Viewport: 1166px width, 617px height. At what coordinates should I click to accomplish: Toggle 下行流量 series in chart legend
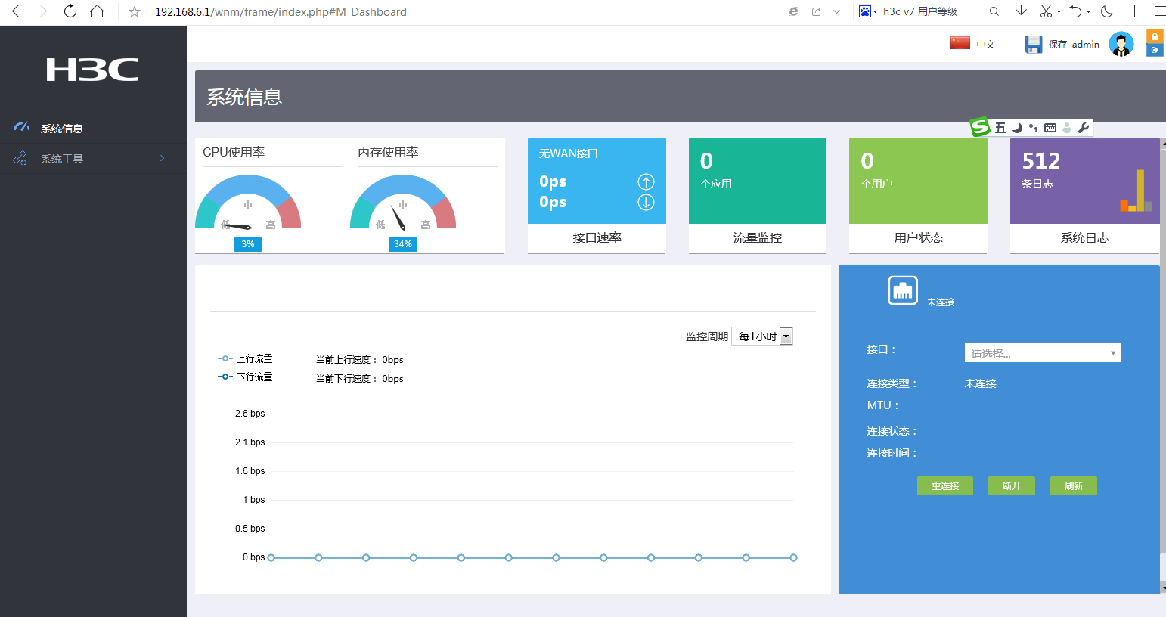245,377
